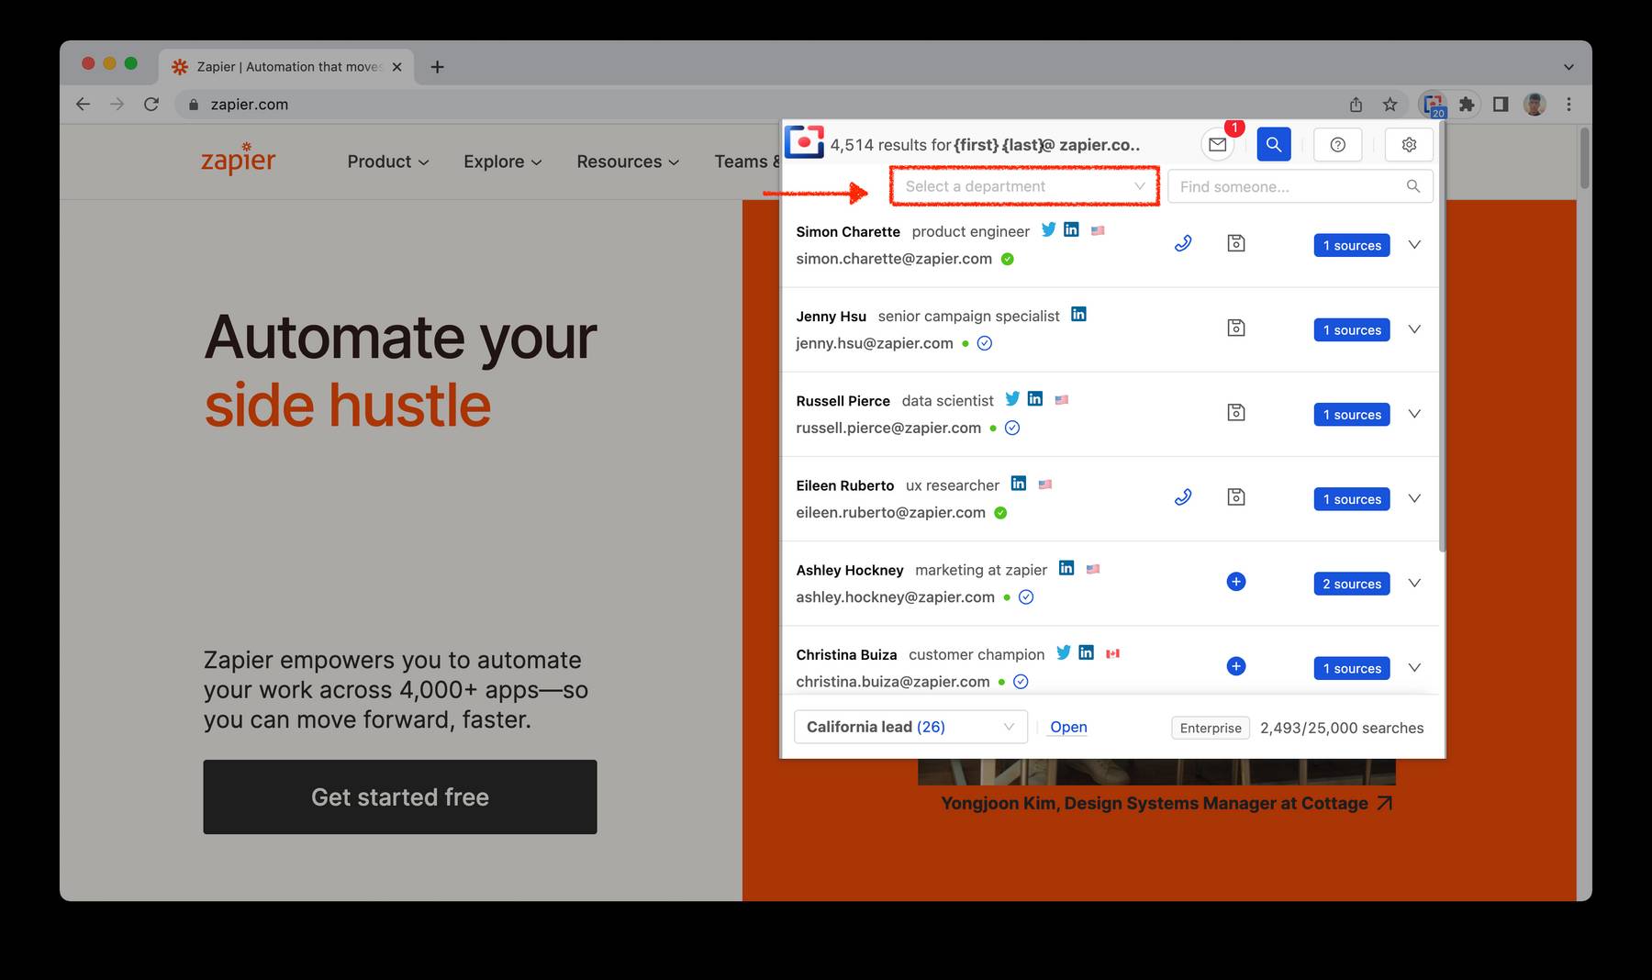Open the Chrome profile avatar
The image size is (1652, 980).
(x=1535, y=105)
